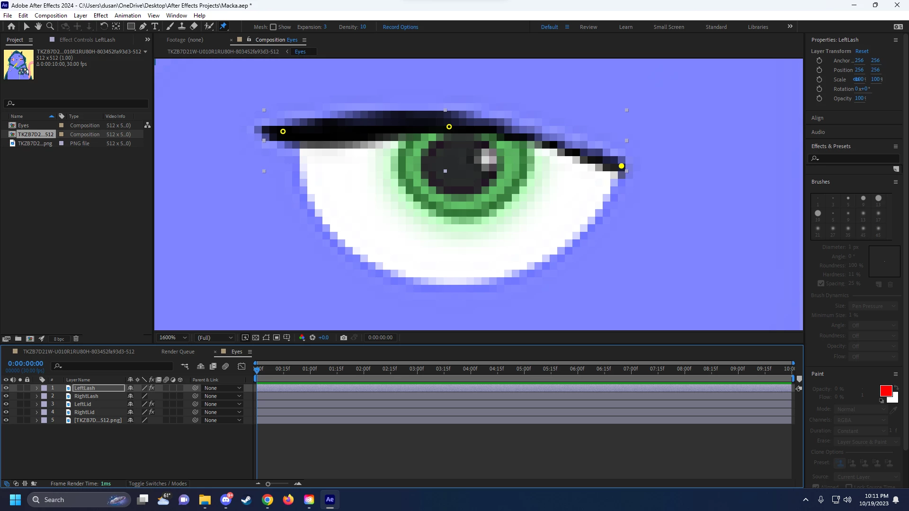The image size is (909, 511).
Task: Expand the LeftLid layer properties
Action: (36, 404)
